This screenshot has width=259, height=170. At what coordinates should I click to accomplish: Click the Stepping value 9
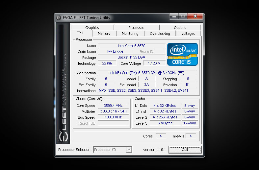click(188, 79)
